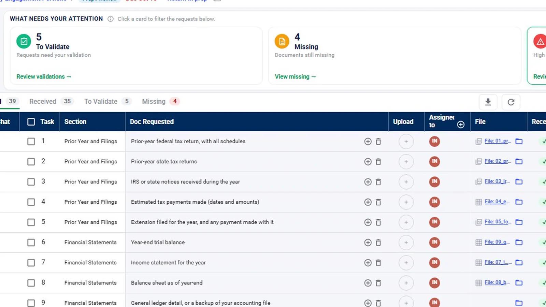This screenshot has width=546, height=307.
Task: Click assignee avatar for Extension filed row
Action: [x=434, y=222]
